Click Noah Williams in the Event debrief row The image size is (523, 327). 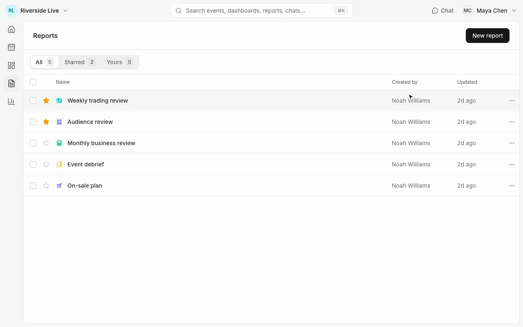411,164
